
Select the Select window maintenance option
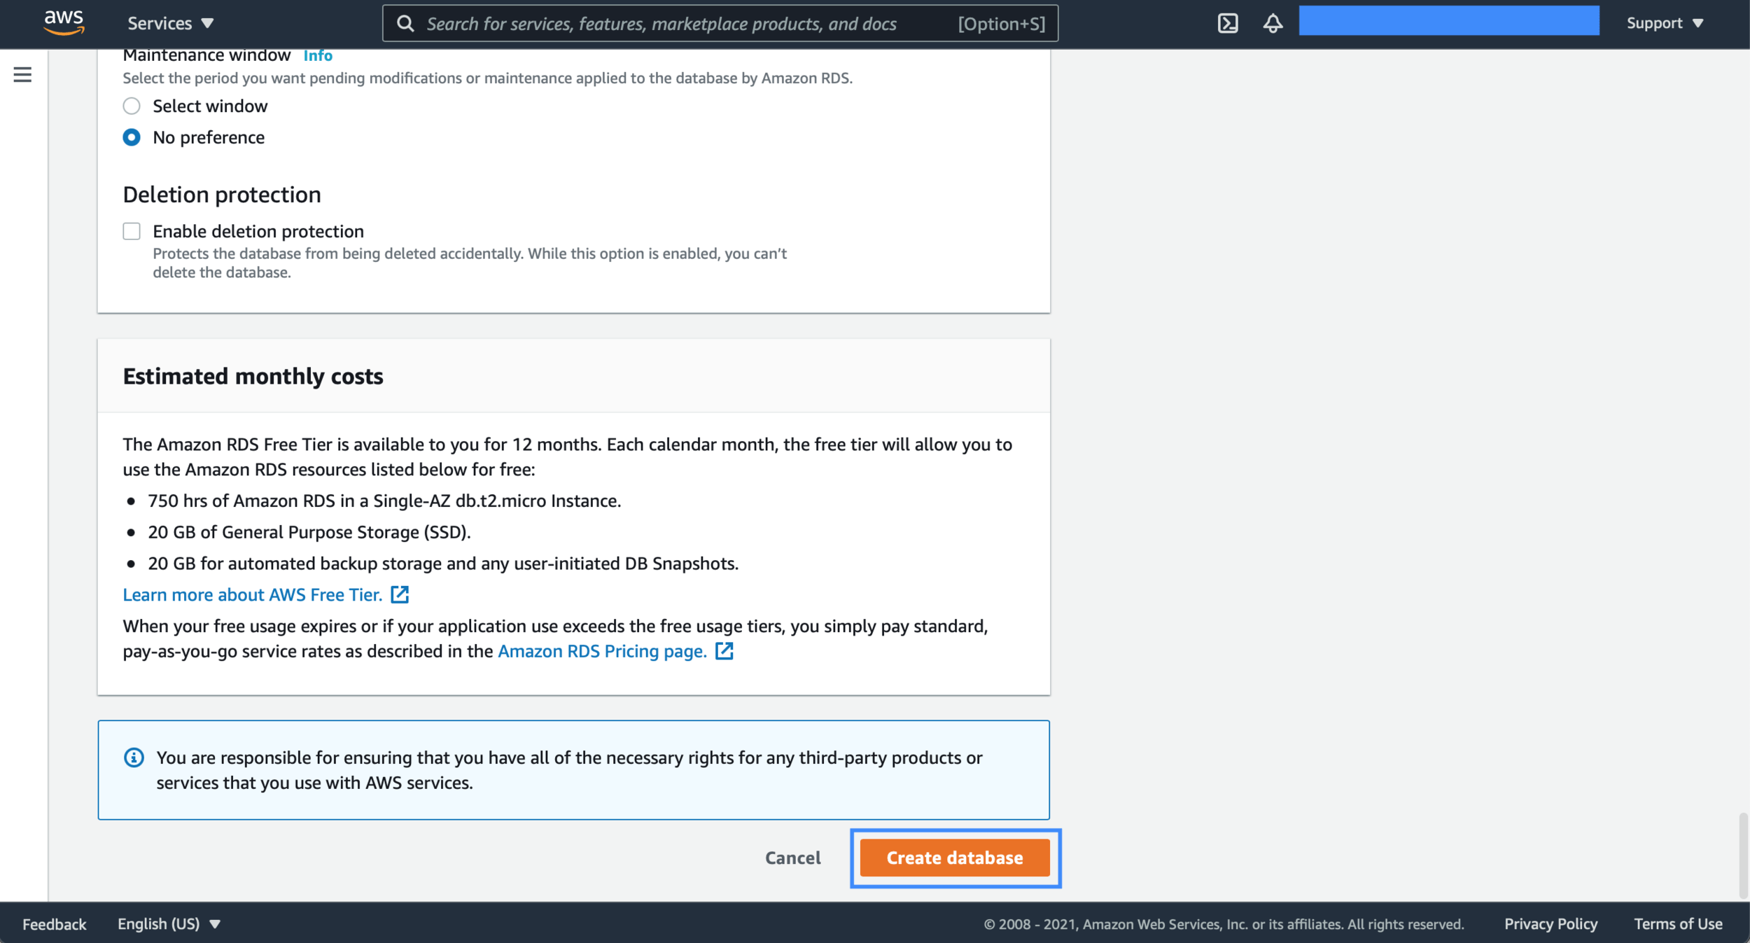(x=132, y=106)
